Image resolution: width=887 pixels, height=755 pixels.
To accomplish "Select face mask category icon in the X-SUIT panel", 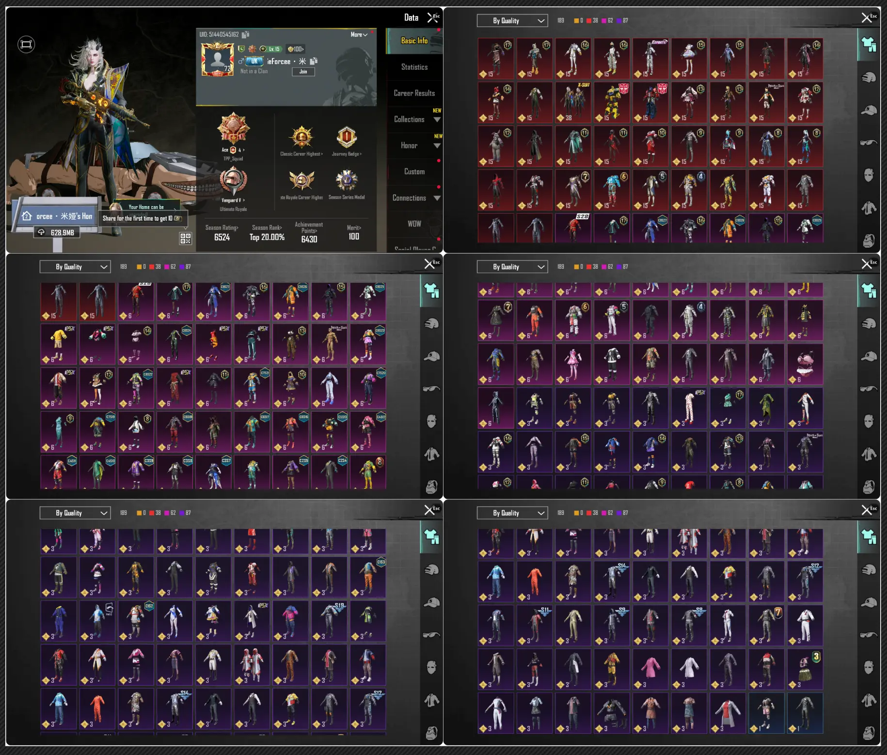I will coord(869,175).
